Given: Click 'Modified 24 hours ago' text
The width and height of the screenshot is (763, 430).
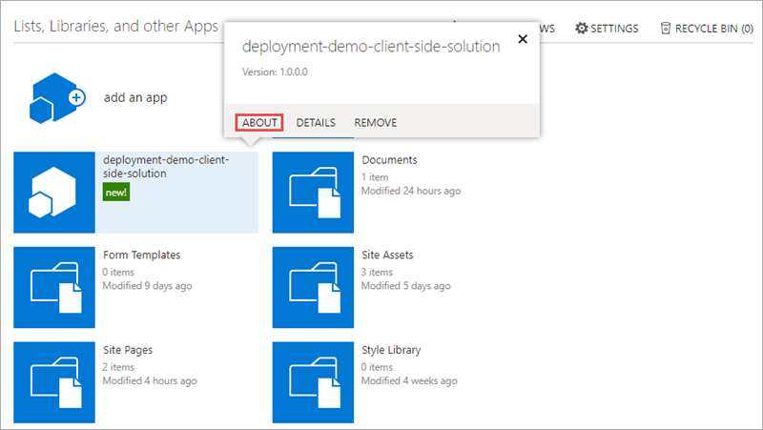Looking at the screenshot, I should coord(411,192).
